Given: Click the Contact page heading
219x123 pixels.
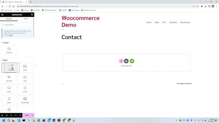Looking at the screenshot, I should 72,37.
